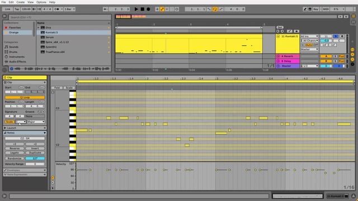Set Kontakt track monitoring to Auto
358x201 pixels.
[x=309, y=45]
